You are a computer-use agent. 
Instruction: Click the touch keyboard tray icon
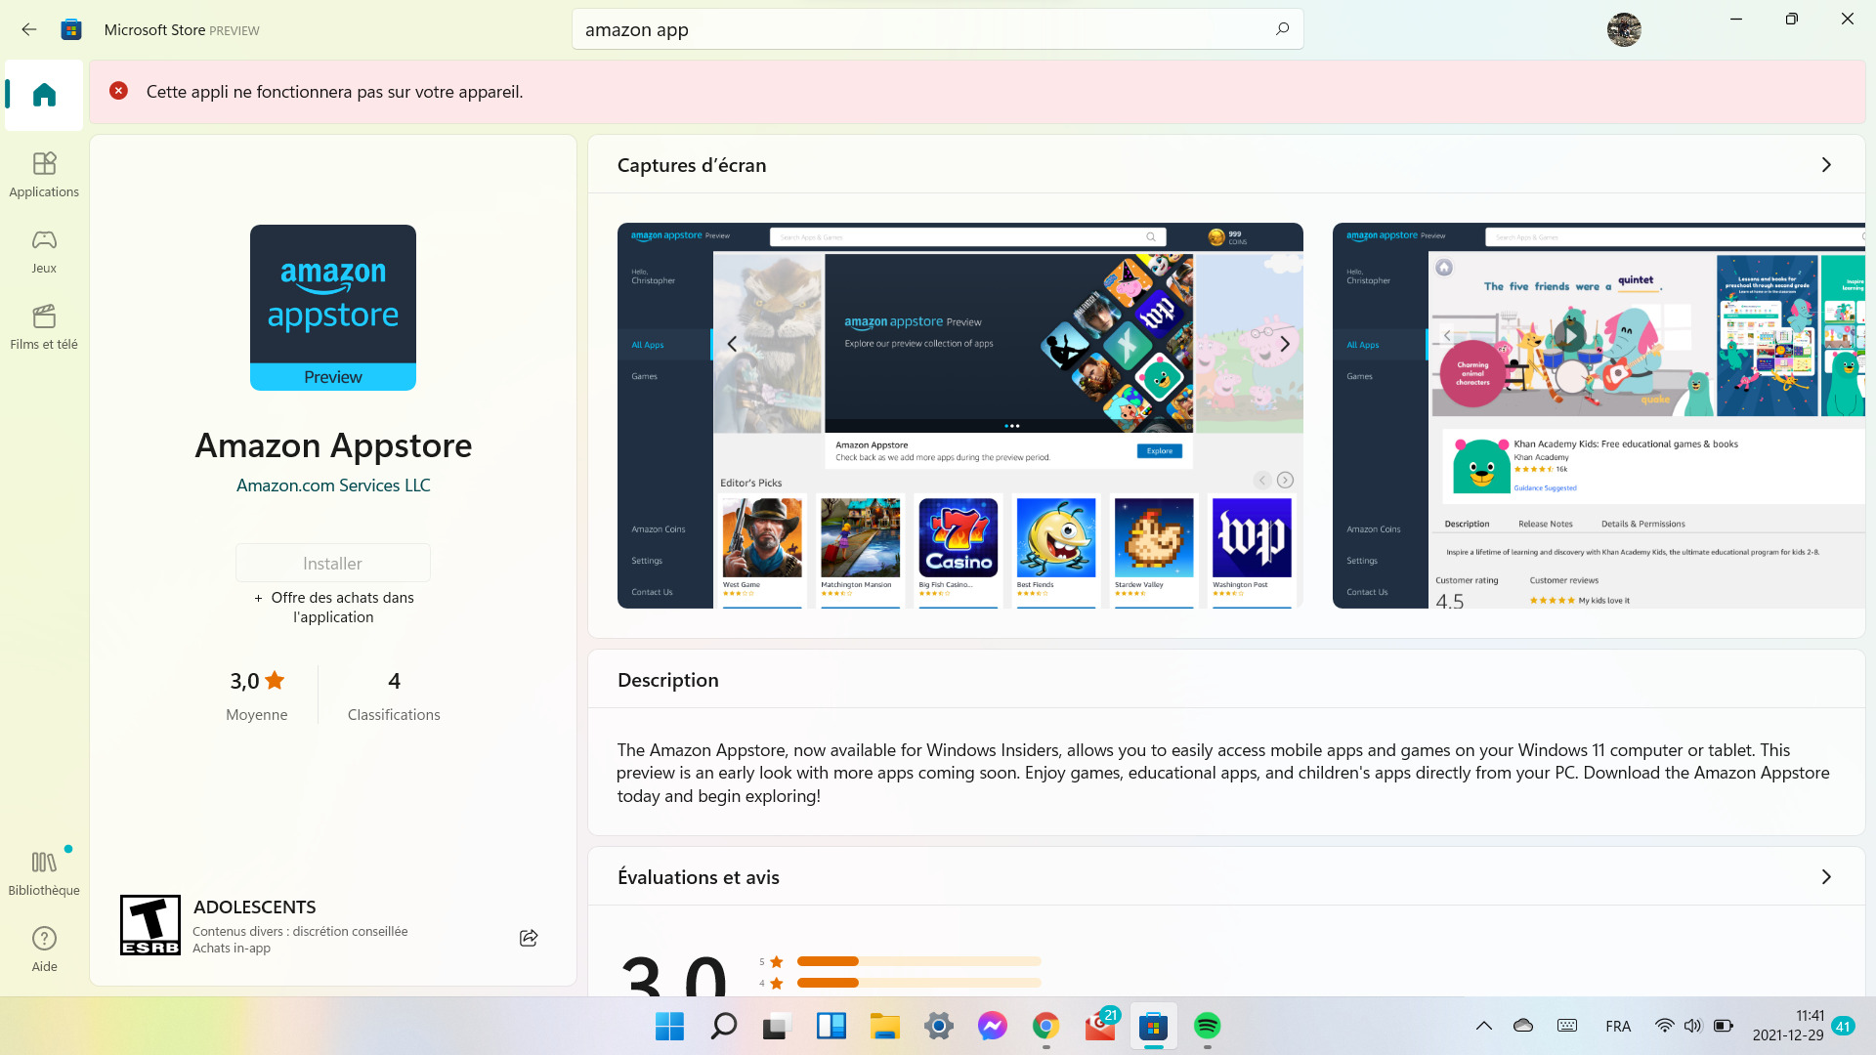pyautogui.click(x=1567, y=1026)
